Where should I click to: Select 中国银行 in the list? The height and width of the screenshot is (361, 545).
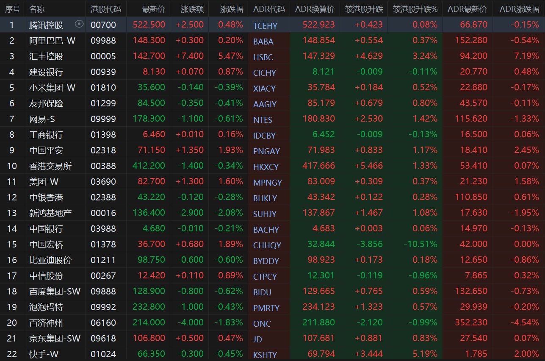pyautogui.click(x=46, y=229)
